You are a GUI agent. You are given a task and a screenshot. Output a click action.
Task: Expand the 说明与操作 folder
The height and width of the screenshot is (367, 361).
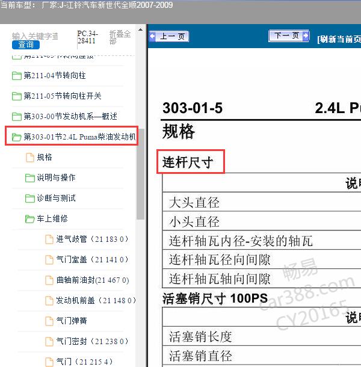pos(56,177)
